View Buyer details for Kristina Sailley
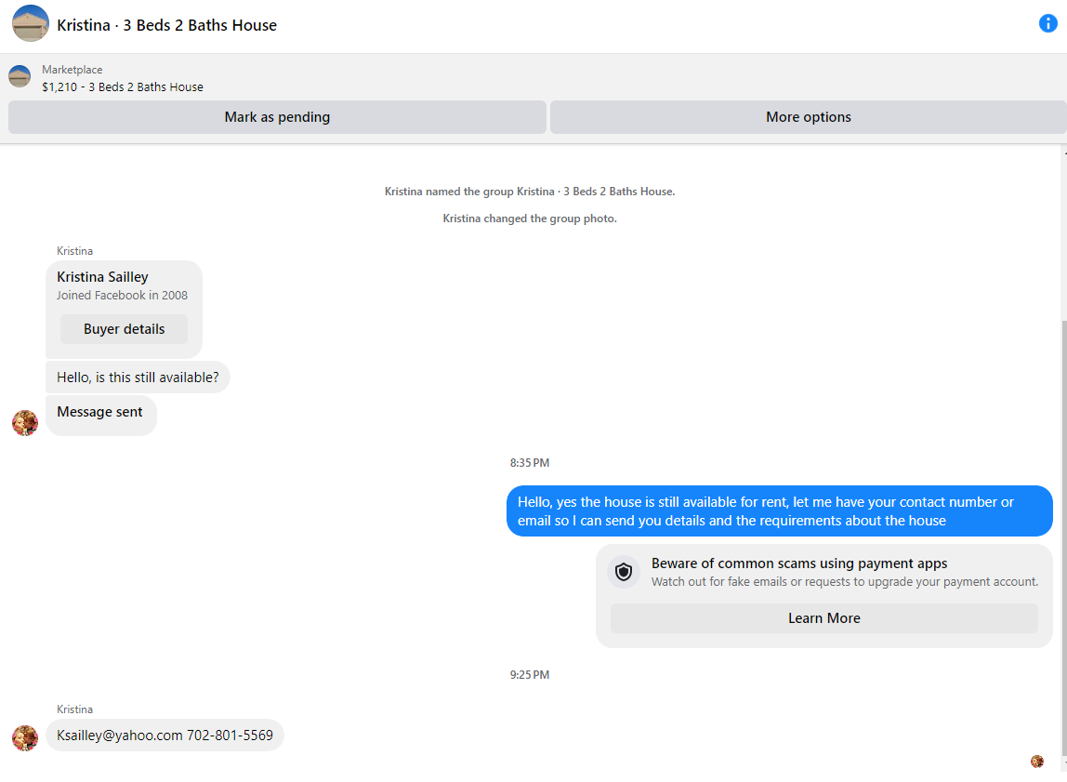This screenshot has width=1067, height=782. 124,329
